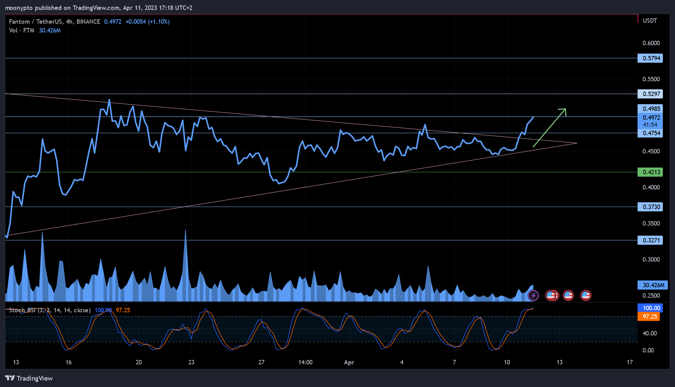Click the TradingView logo at bottom left
This screenshot has height=387, width=675.
click(29, 378)
